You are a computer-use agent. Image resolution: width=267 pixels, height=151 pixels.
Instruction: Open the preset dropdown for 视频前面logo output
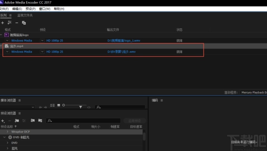[x=42, y=40]
